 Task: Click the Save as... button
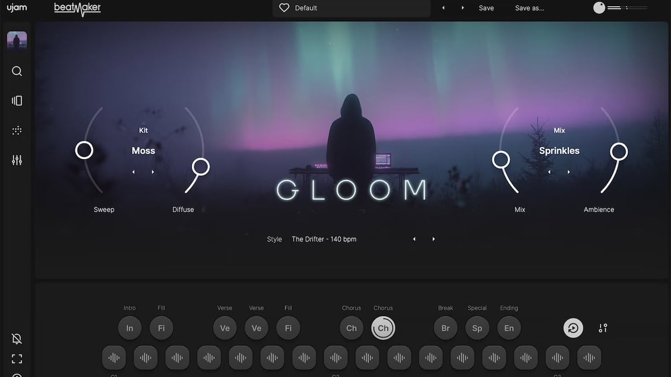pos(529,8)
